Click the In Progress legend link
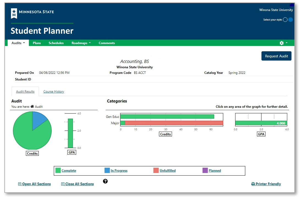Viewport: 301px width, 197px height. coord(119,171)
